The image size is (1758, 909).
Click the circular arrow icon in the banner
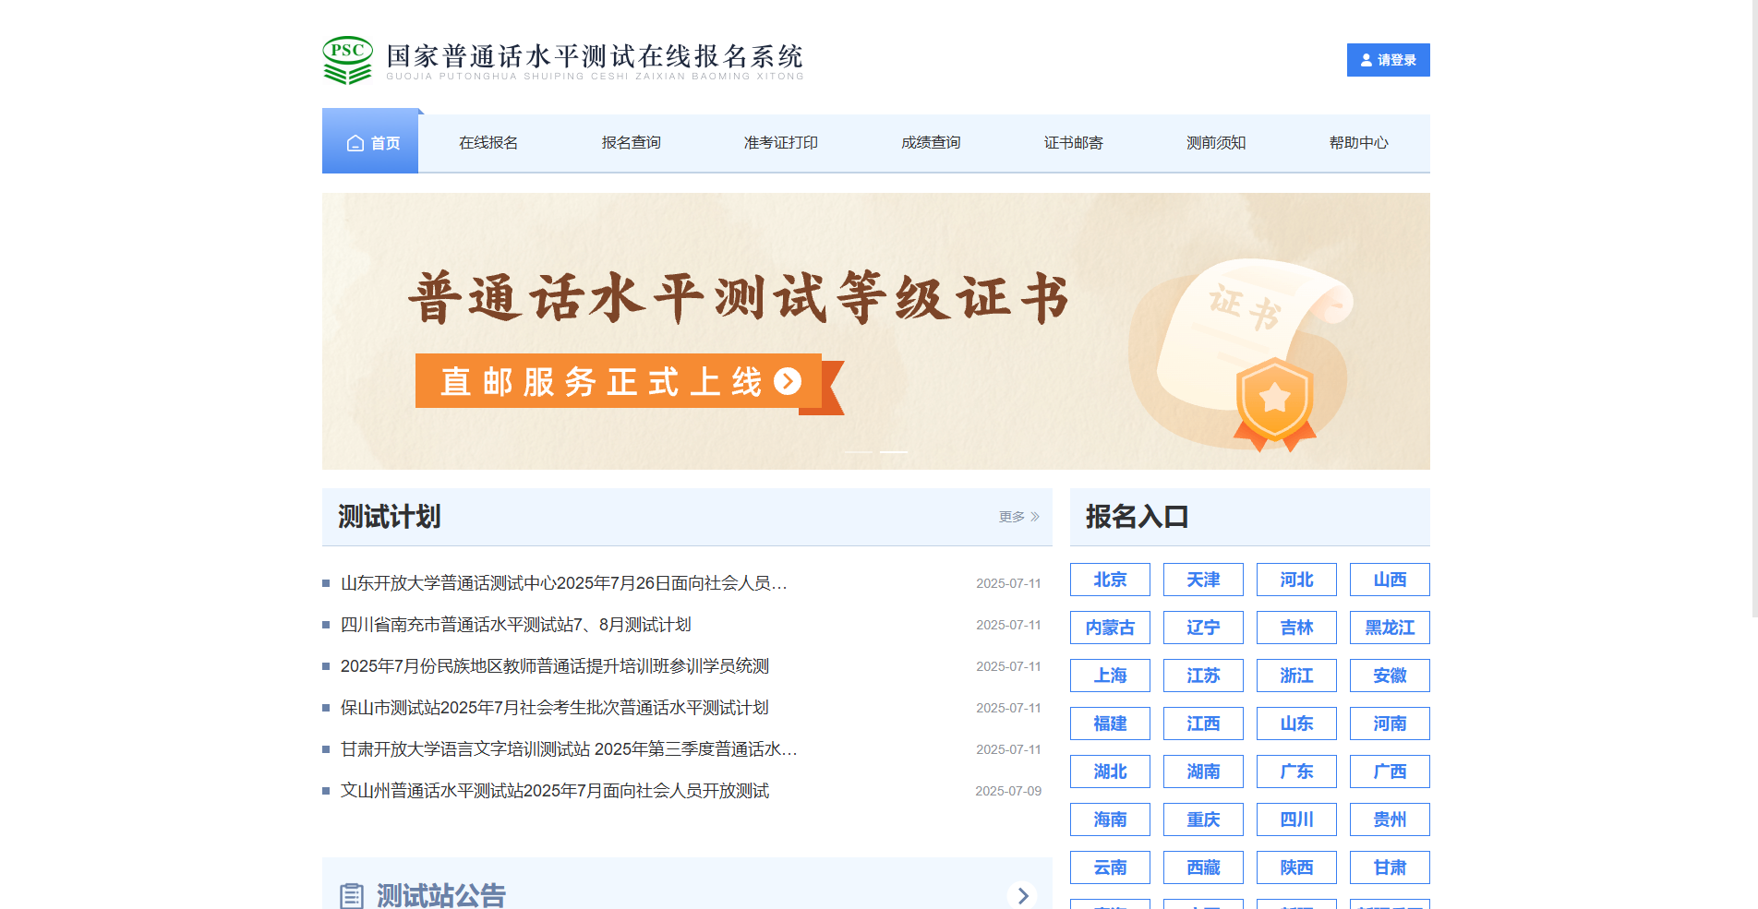[788, 381]
